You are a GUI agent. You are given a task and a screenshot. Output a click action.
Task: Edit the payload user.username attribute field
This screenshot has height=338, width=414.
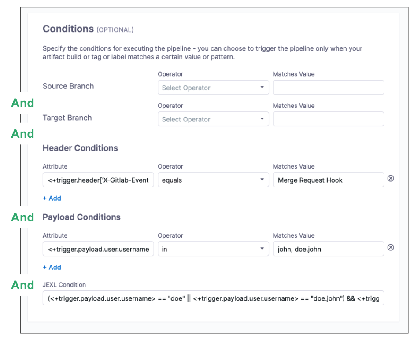[98, 249]
